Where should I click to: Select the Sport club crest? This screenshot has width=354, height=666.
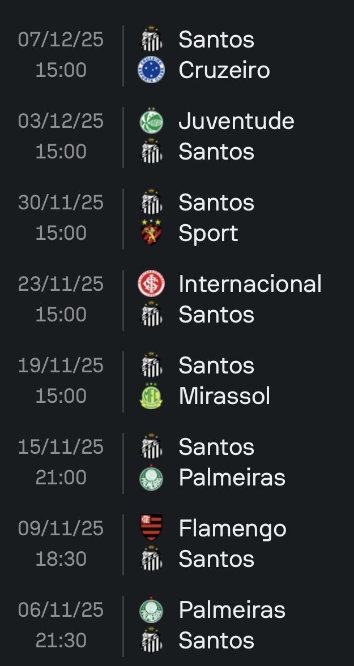[151, 233]
